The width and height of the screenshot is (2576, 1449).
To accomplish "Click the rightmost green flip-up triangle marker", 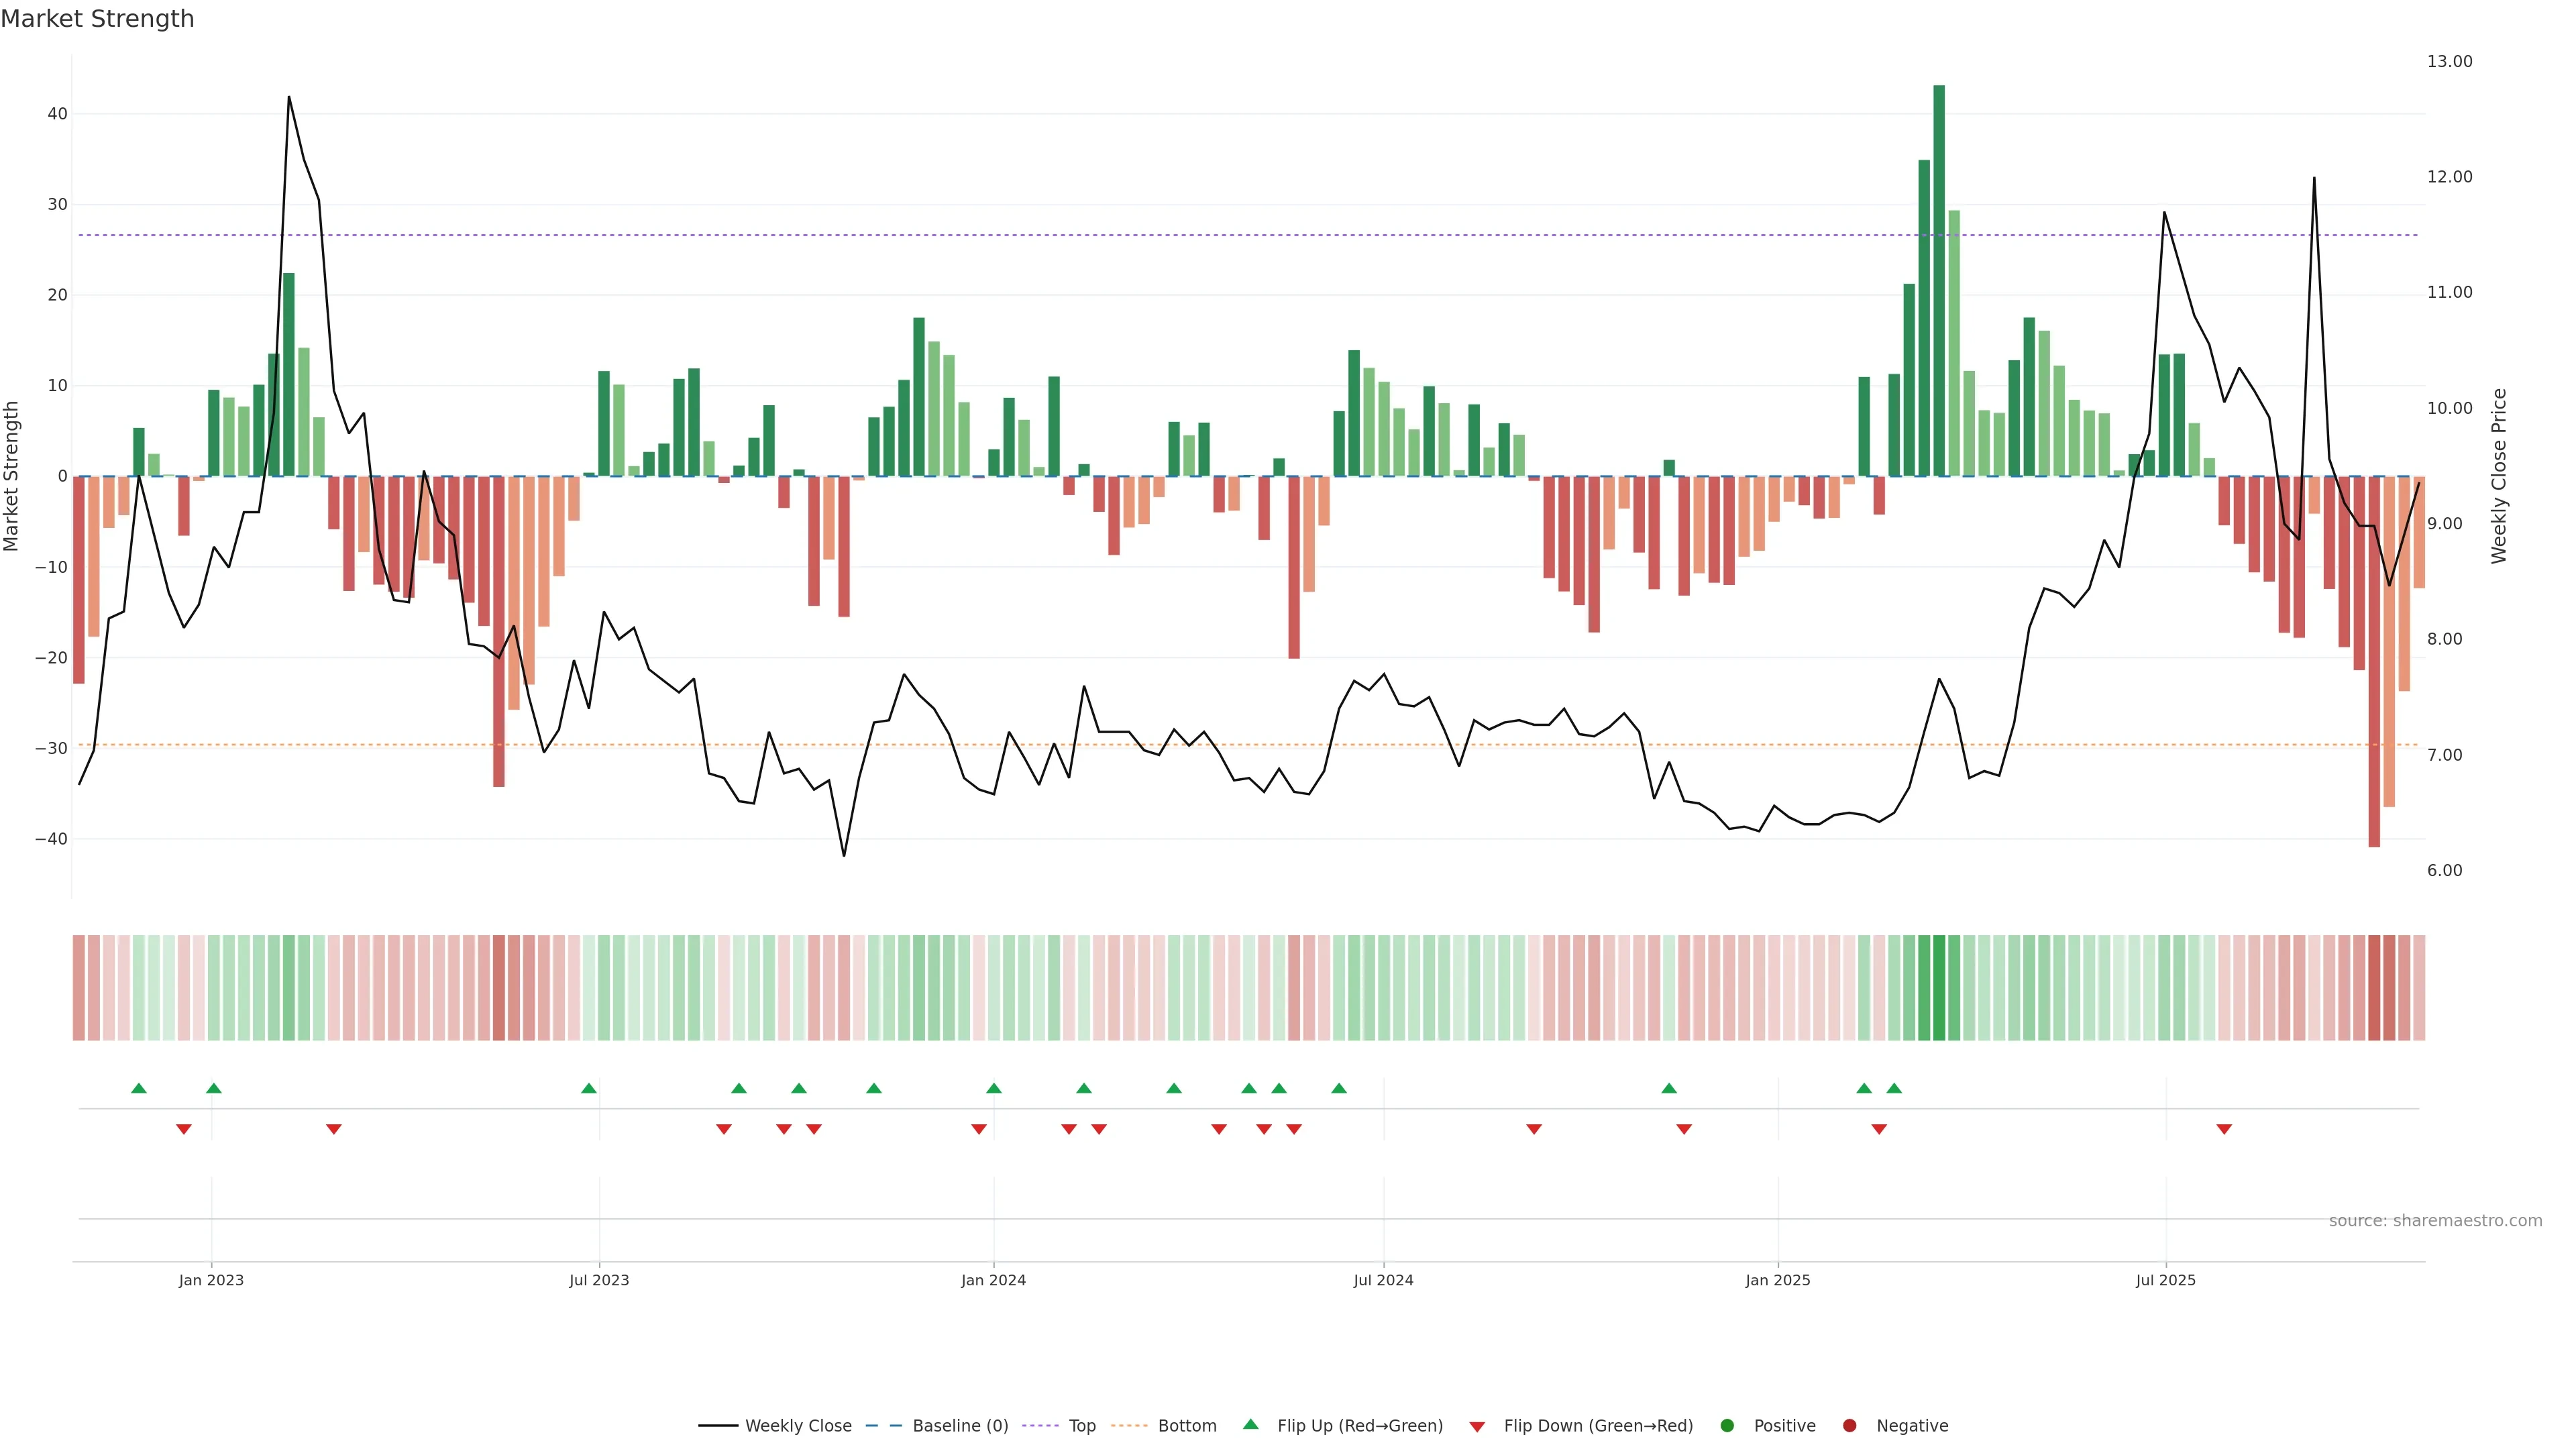I will click(x=1894, y=1088).
